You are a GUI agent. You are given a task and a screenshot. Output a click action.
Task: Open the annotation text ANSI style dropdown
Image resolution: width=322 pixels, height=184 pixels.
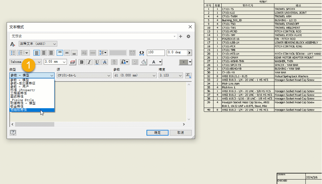38,44
